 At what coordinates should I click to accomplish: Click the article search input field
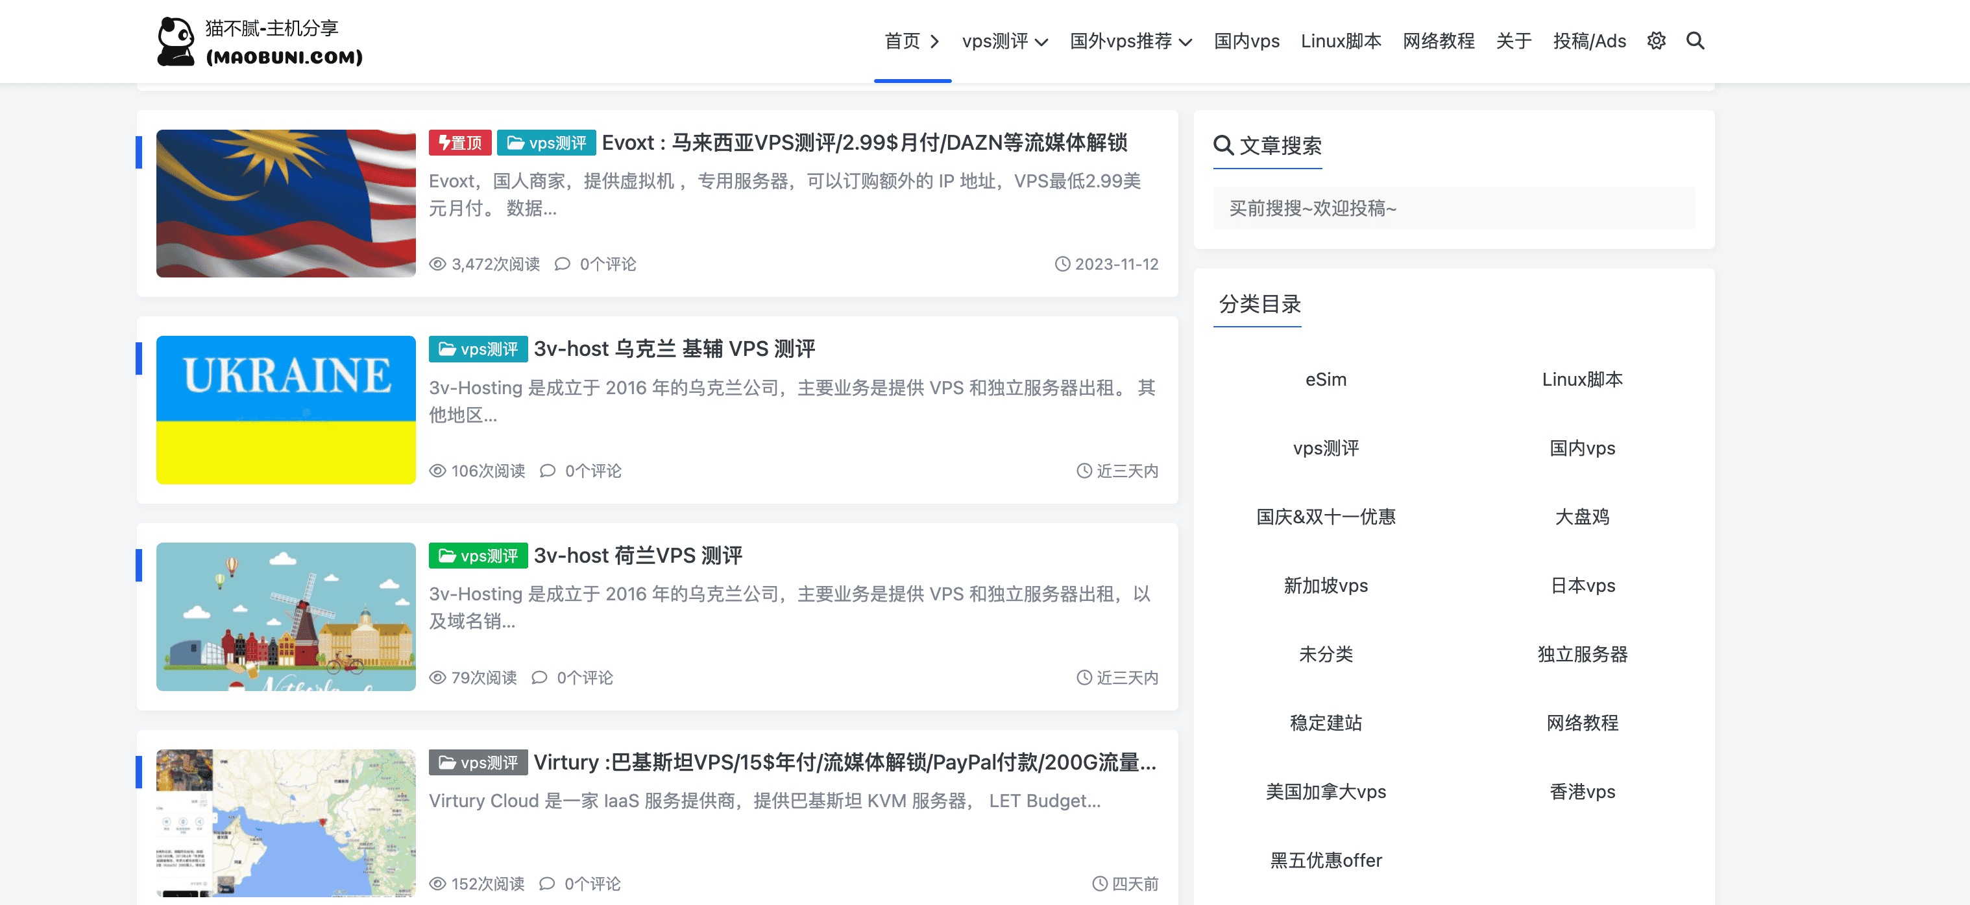click(x=1453, y=208)
